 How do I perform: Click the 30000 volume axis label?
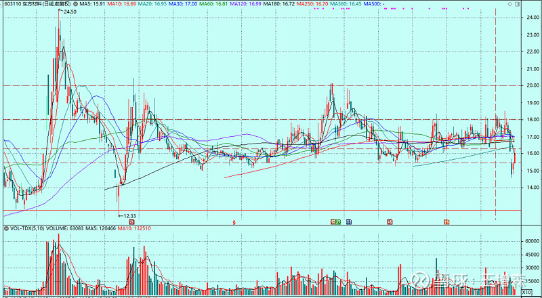[533, 268]
